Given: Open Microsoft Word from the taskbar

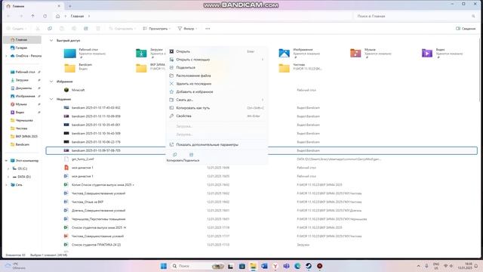Looking at the screenshot, I should coord(264,266).
